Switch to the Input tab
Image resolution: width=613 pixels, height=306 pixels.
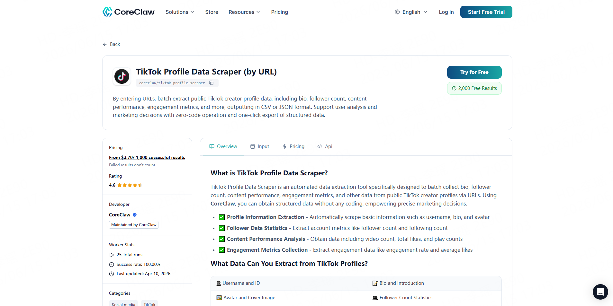260,146
